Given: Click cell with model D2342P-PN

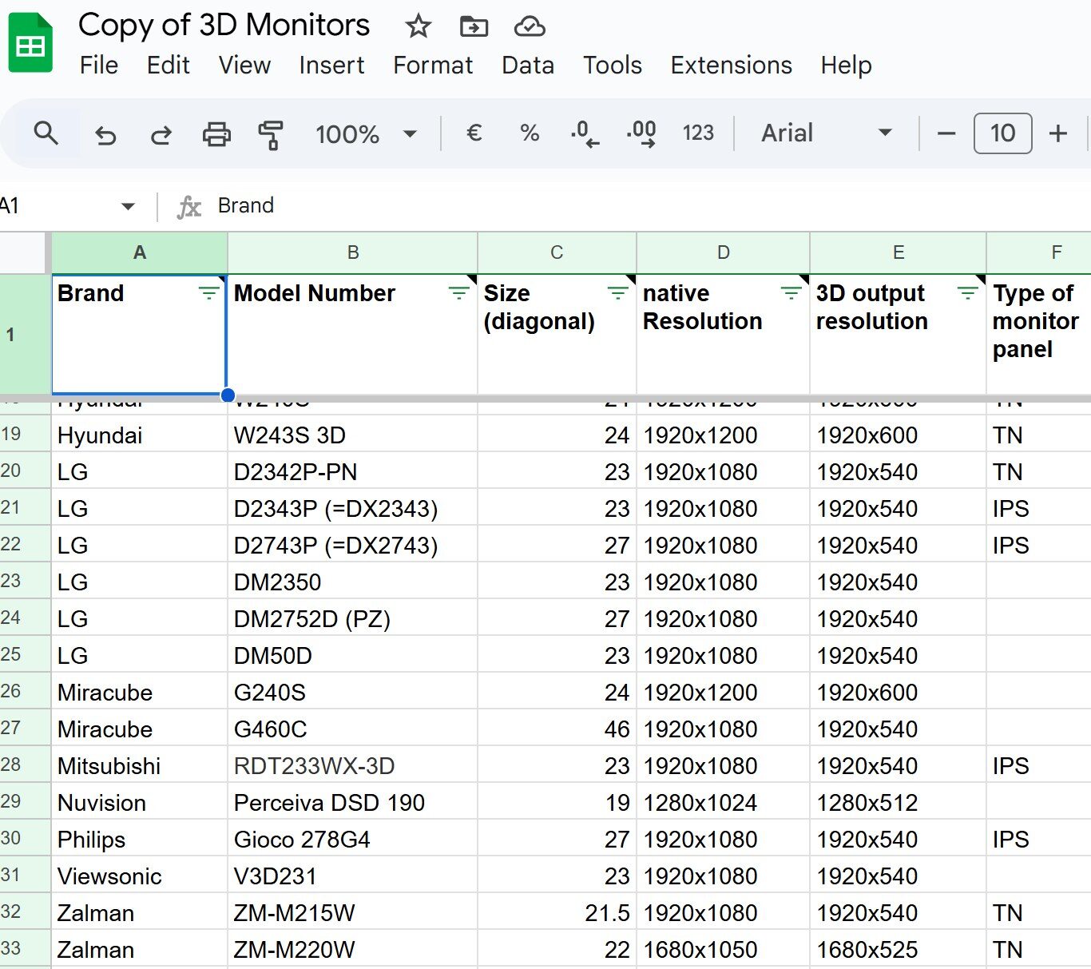Looking at the screenshot, I should 353,472.
